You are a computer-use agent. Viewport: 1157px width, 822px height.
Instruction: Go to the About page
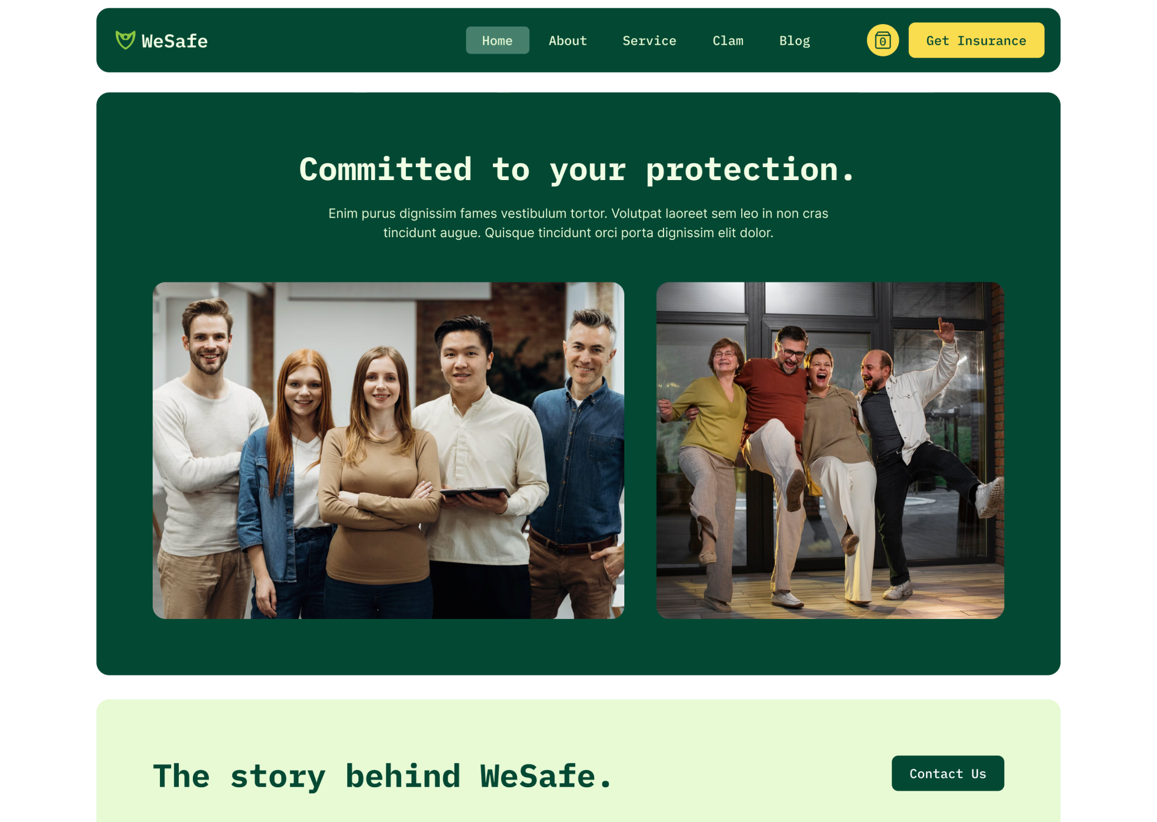568,40
